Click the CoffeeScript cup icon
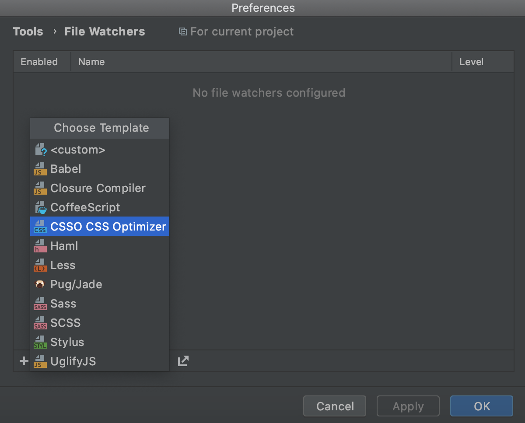The width and height of the screenshot is (525, 423). (x=40, y=207)
